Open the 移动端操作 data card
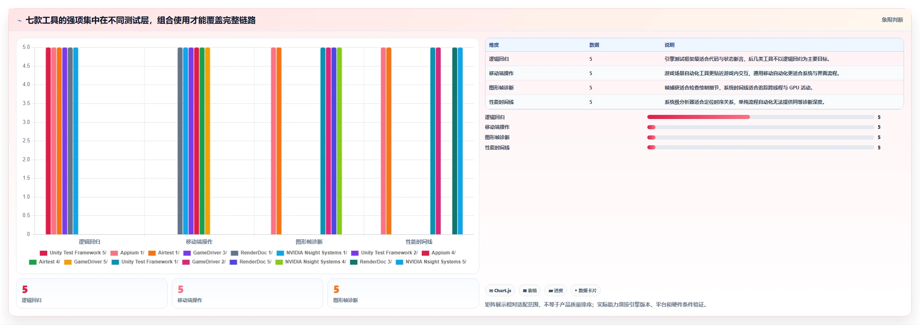This screenshot has height=325, width=920. [247, 293]
